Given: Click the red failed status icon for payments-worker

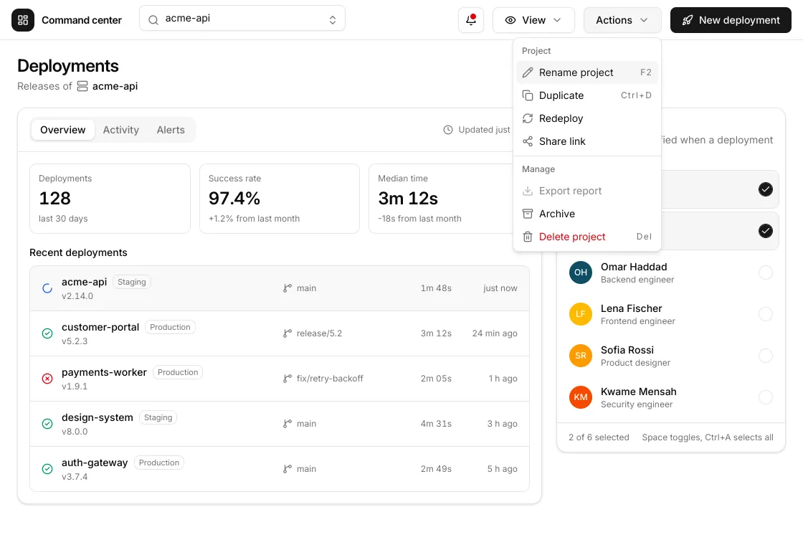Looking at the screenshot, I should pyautogui.click(x=47, y=379).
